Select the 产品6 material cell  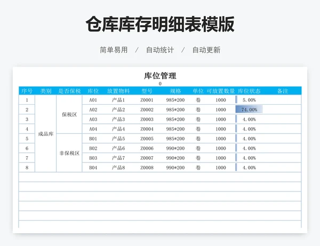click(118, 148)
